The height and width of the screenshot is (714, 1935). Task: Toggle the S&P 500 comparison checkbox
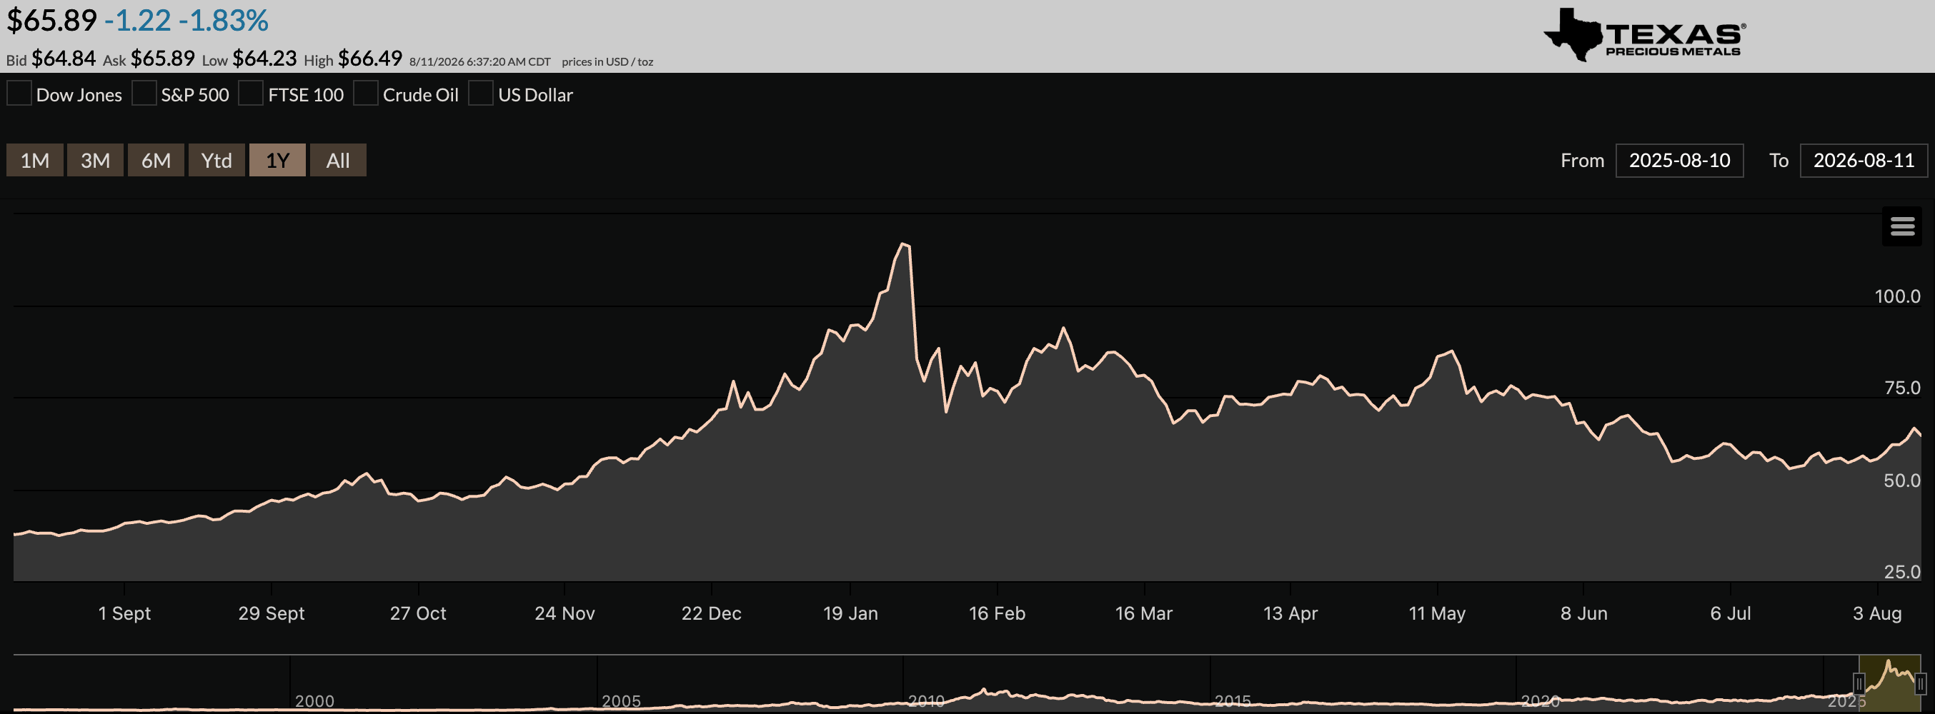tap(144, 94)
